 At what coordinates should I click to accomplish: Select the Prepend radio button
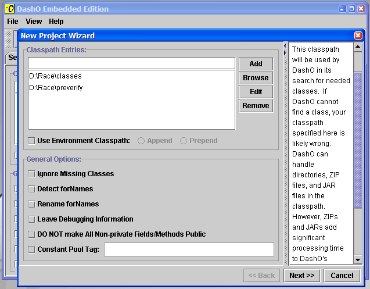pos(184,141)
